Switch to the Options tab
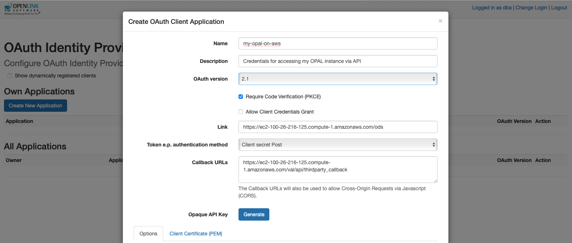 coord(148,234)
